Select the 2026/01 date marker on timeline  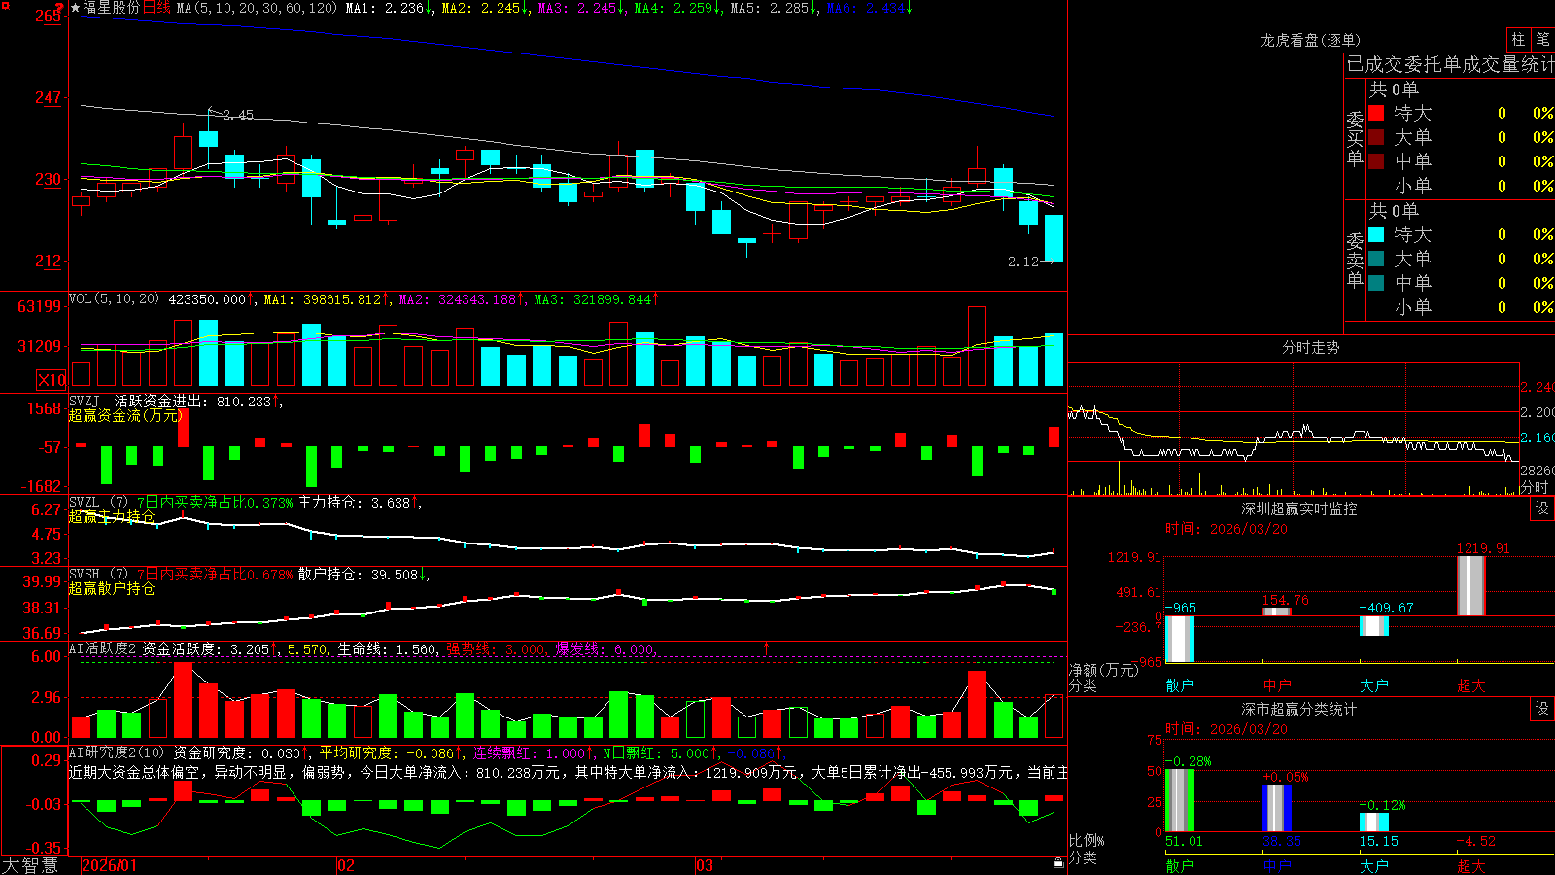click(110, 865)
